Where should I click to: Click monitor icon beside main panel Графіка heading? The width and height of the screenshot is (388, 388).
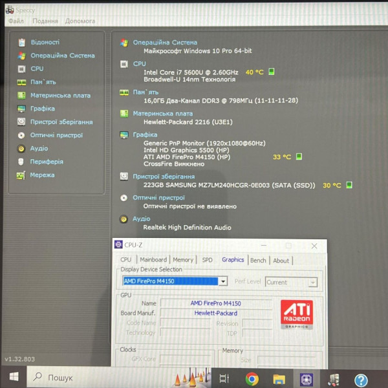click(124, 135)
